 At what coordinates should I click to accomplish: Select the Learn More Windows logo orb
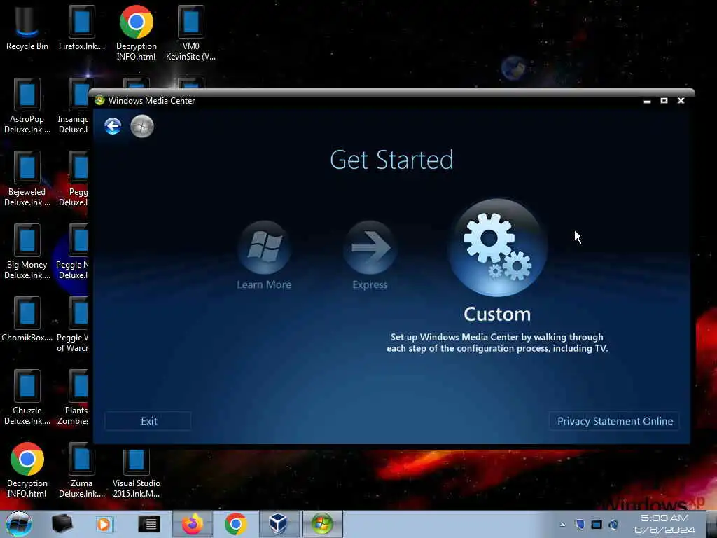pos(264,247)
